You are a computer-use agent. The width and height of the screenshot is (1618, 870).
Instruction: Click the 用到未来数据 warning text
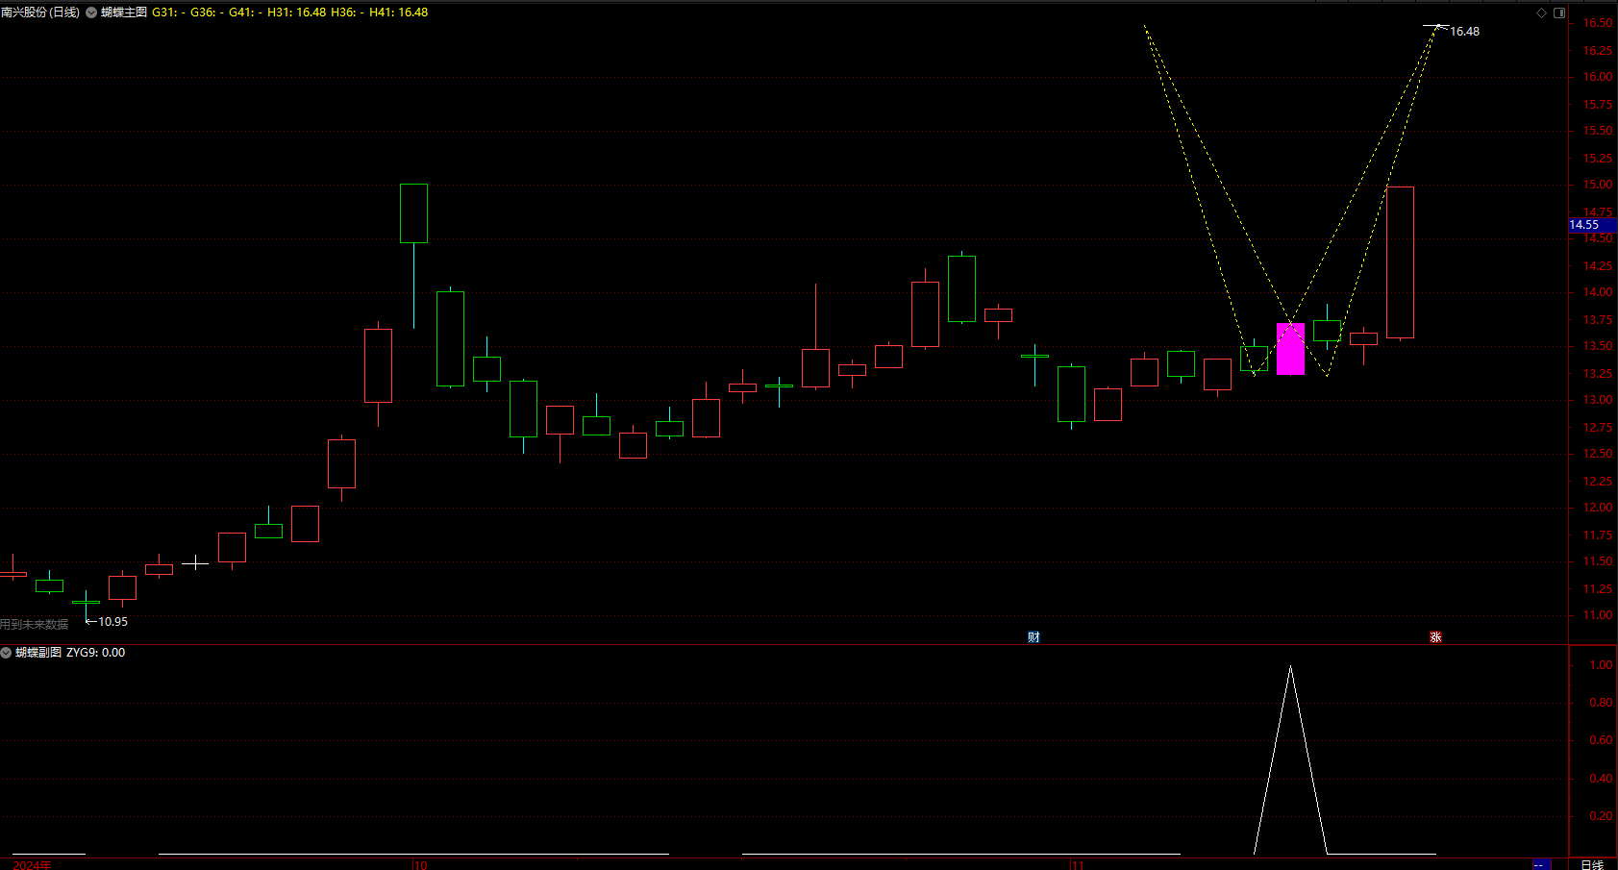35,625
